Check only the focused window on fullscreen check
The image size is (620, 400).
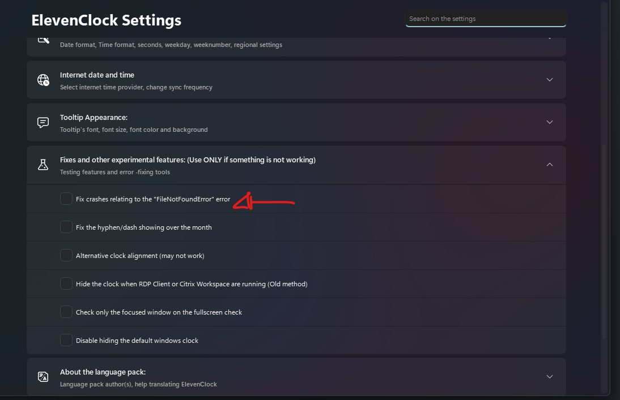[66, 311]
